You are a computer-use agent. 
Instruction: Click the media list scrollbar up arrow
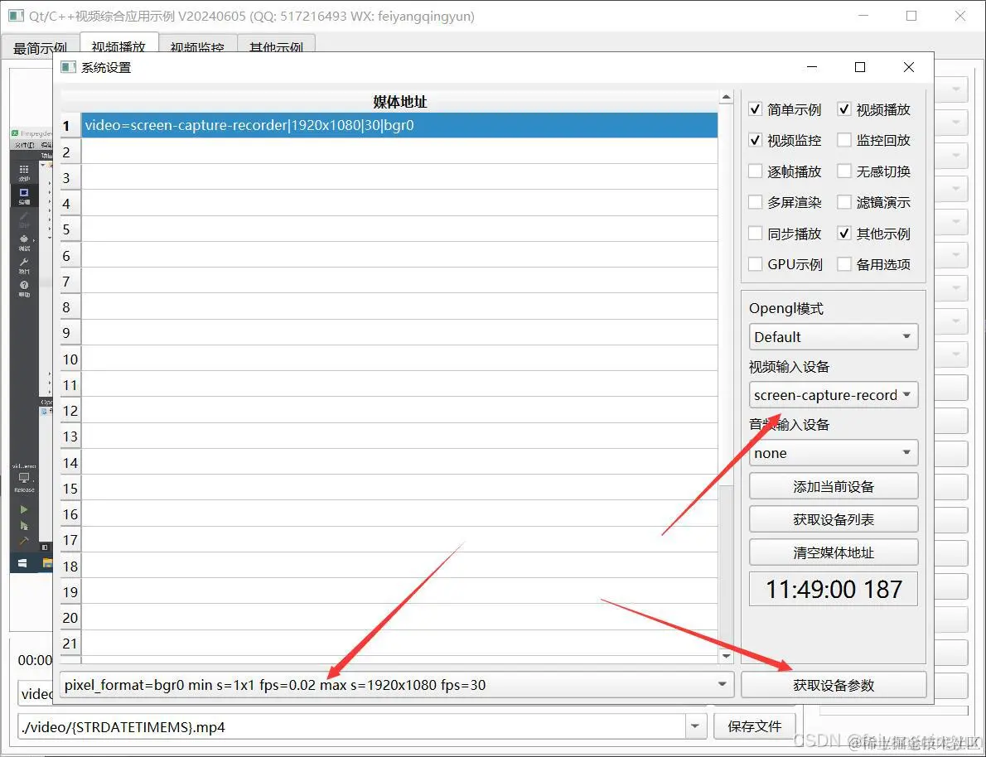[x=727, y=97]
